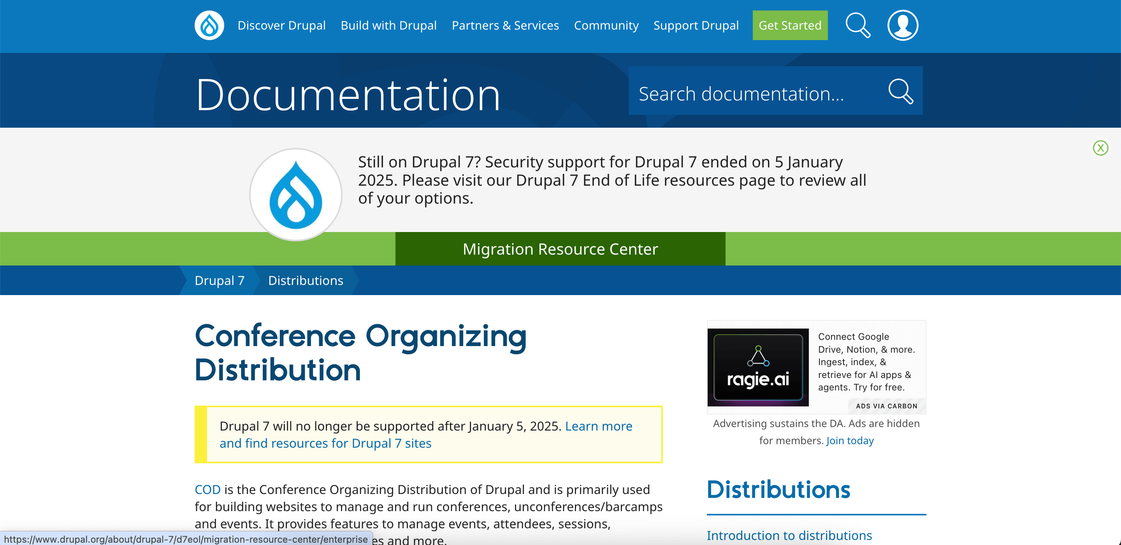1121x545 pixels.
Task: Open the user account icon
Action: point(903,25)
